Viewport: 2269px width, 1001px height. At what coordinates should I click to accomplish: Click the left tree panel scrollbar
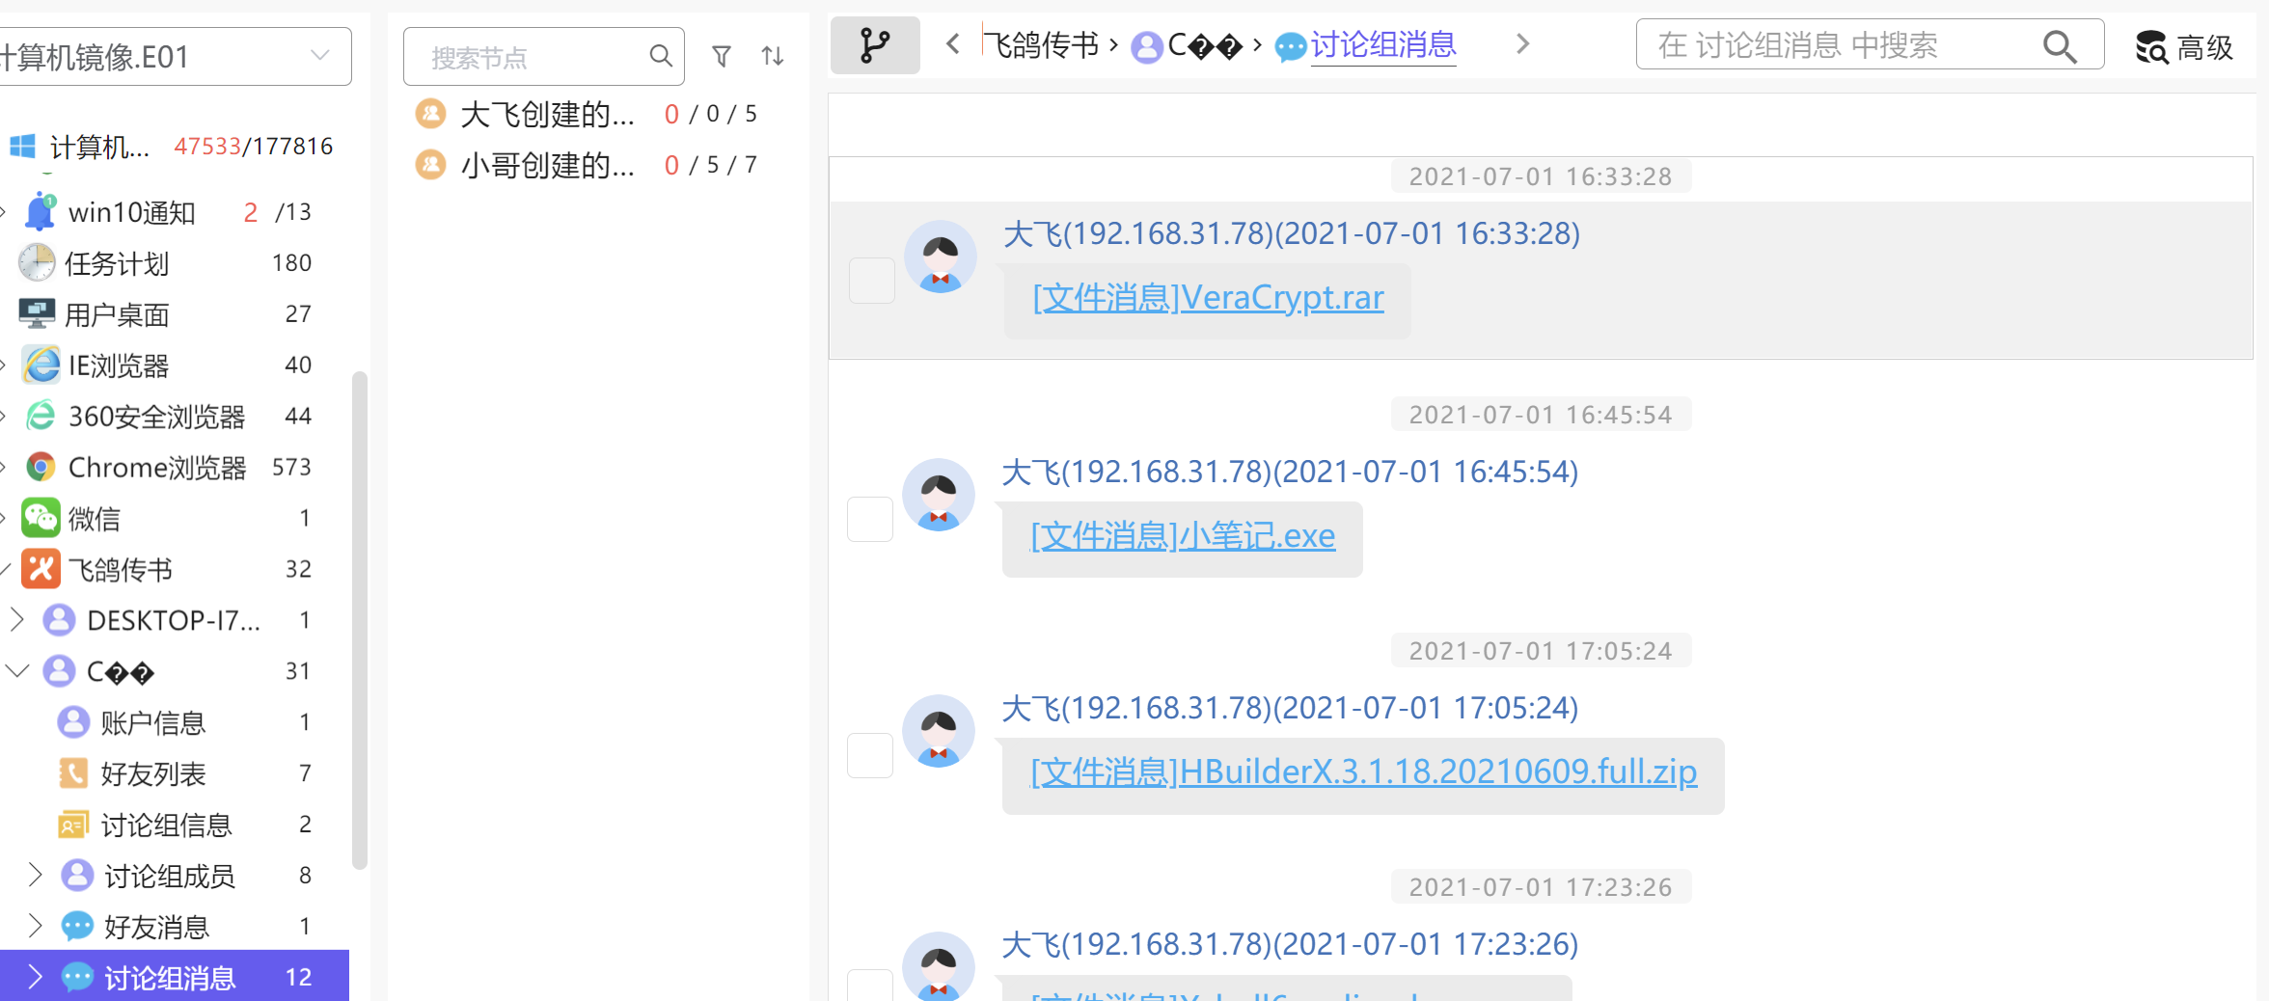coord(359,617)
